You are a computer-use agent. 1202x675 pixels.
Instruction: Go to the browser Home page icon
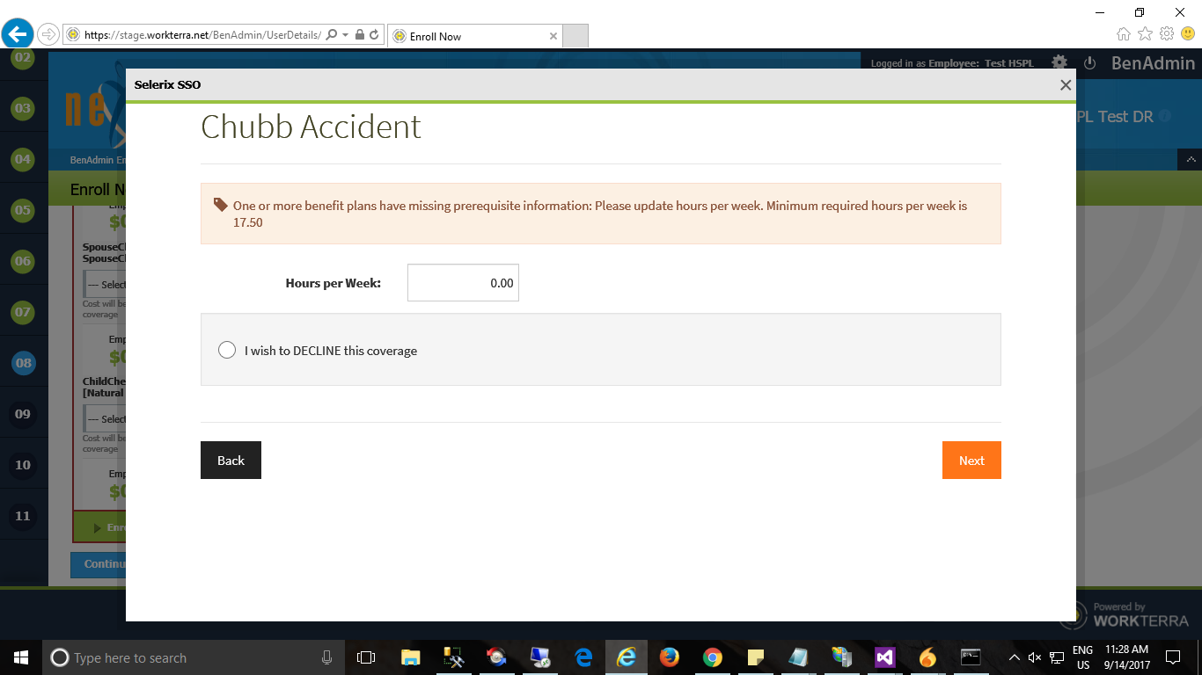[x=1124, y=33]
